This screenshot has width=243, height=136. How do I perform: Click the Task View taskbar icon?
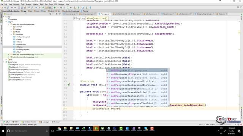[x=52, y=131]
